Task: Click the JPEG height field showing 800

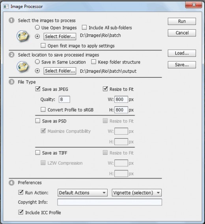Action: click(121, 110)
